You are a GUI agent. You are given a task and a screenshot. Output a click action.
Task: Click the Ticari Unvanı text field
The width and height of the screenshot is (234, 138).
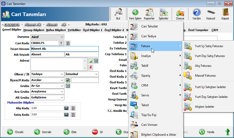pos(64,49)
